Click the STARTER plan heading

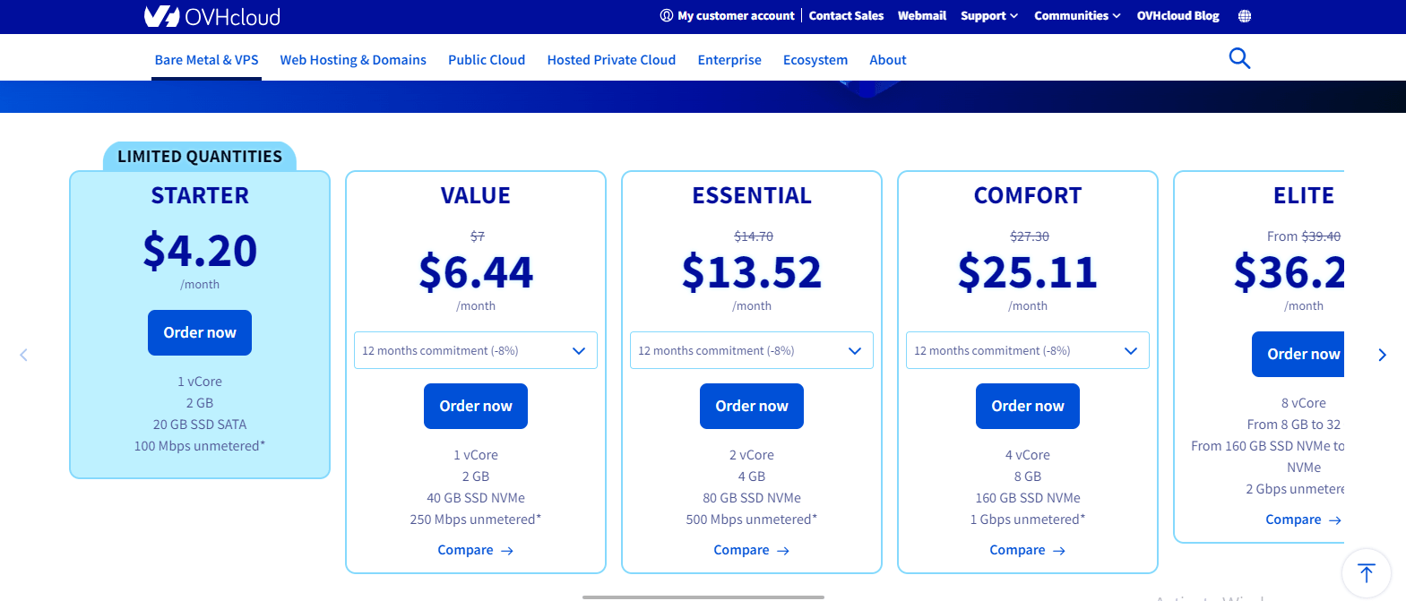click(200, 195)
